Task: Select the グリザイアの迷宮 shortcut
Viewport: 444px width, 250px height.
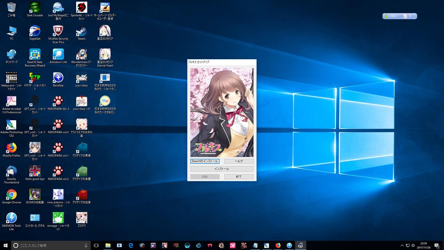Action: pyautogui.click(x=82, y=196)
